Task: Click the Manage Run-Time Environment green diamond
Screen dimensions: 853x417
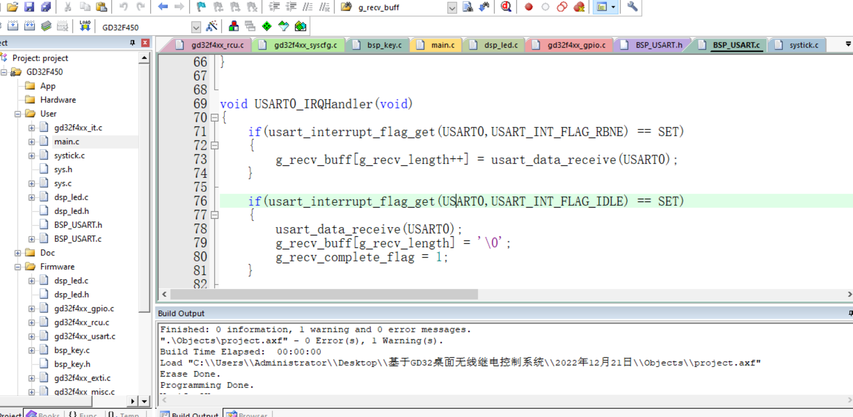Action: point(267,26)
